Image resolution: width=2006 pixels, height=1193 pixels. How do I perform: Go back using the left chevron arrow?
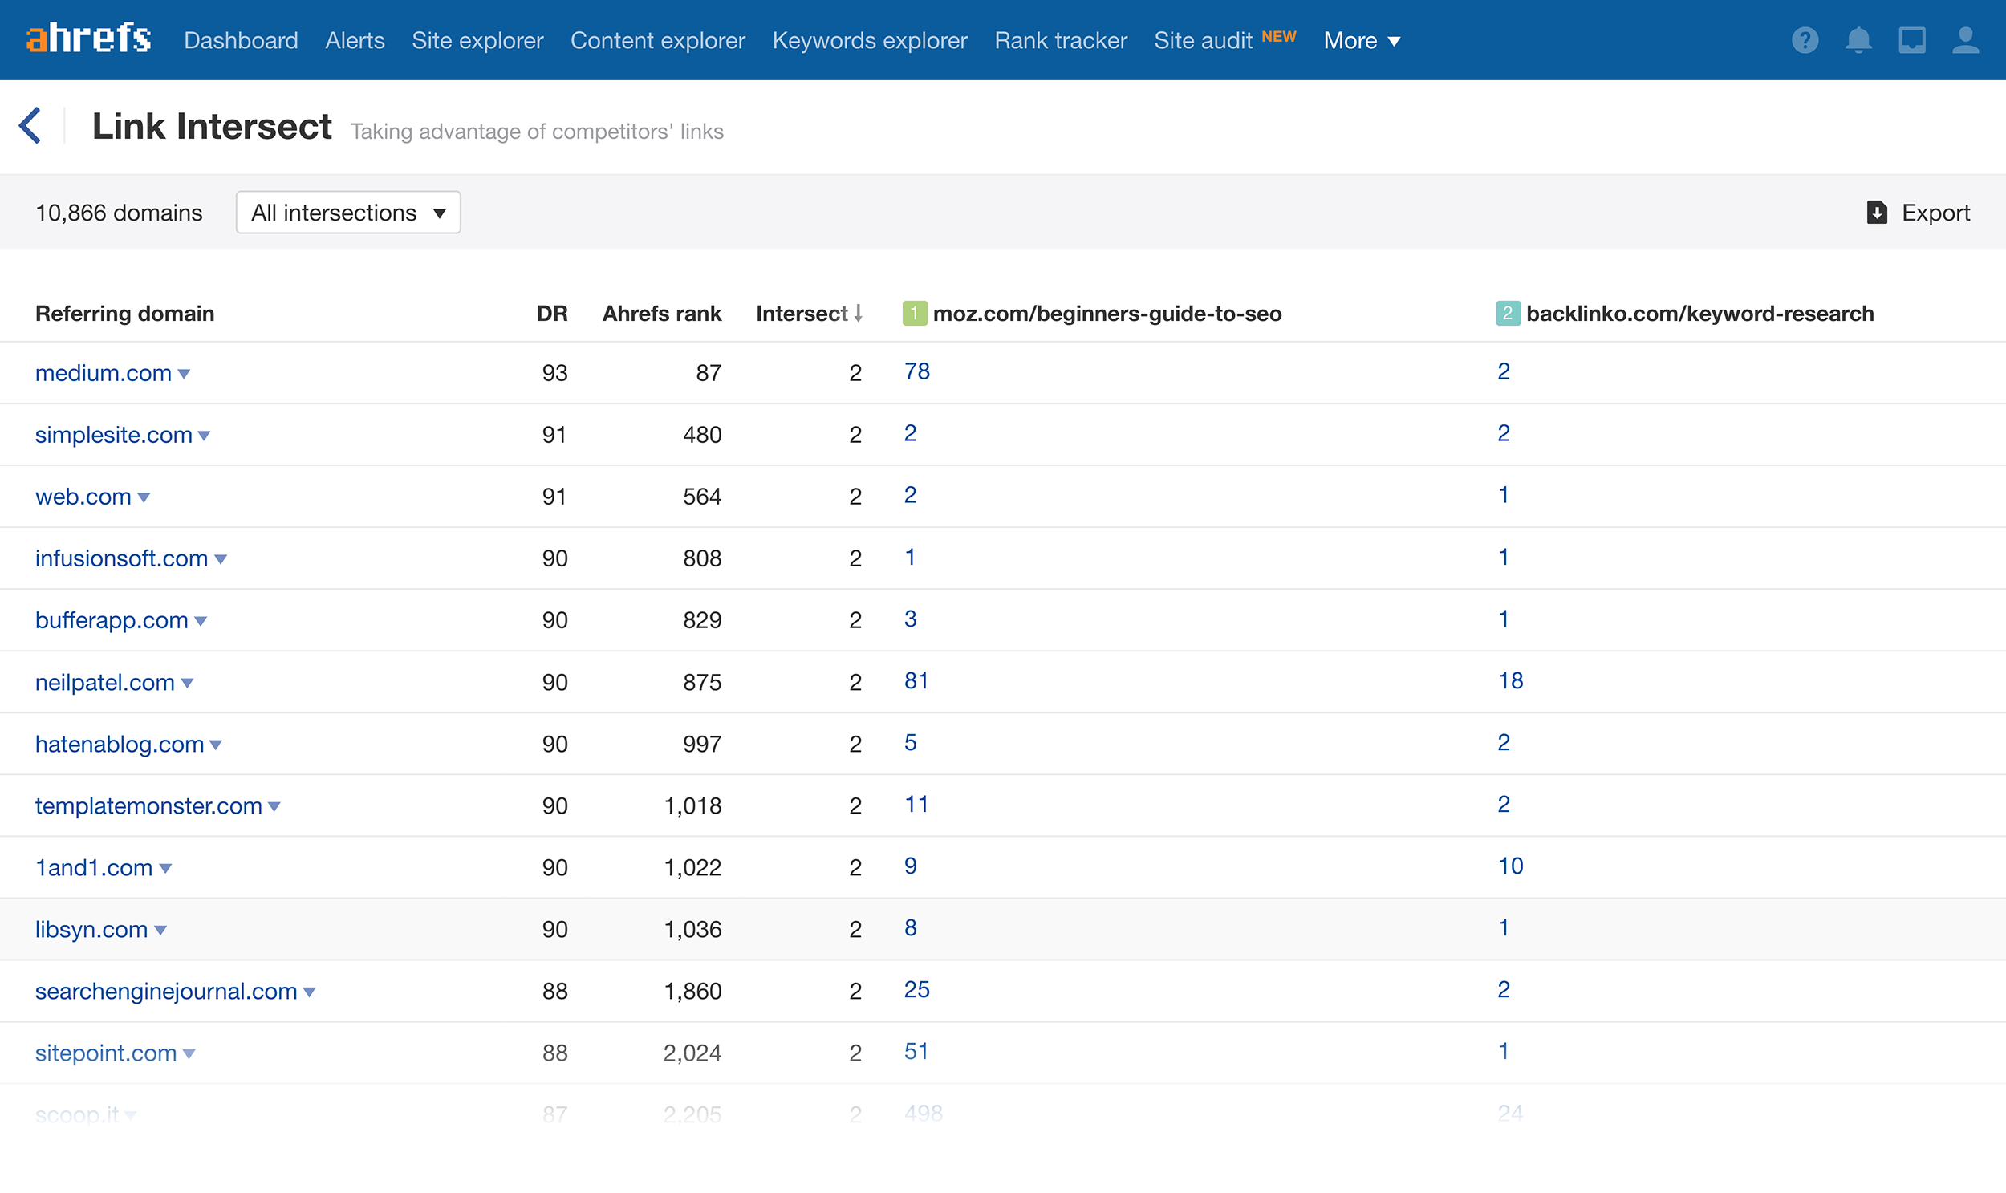pos(30,125)
